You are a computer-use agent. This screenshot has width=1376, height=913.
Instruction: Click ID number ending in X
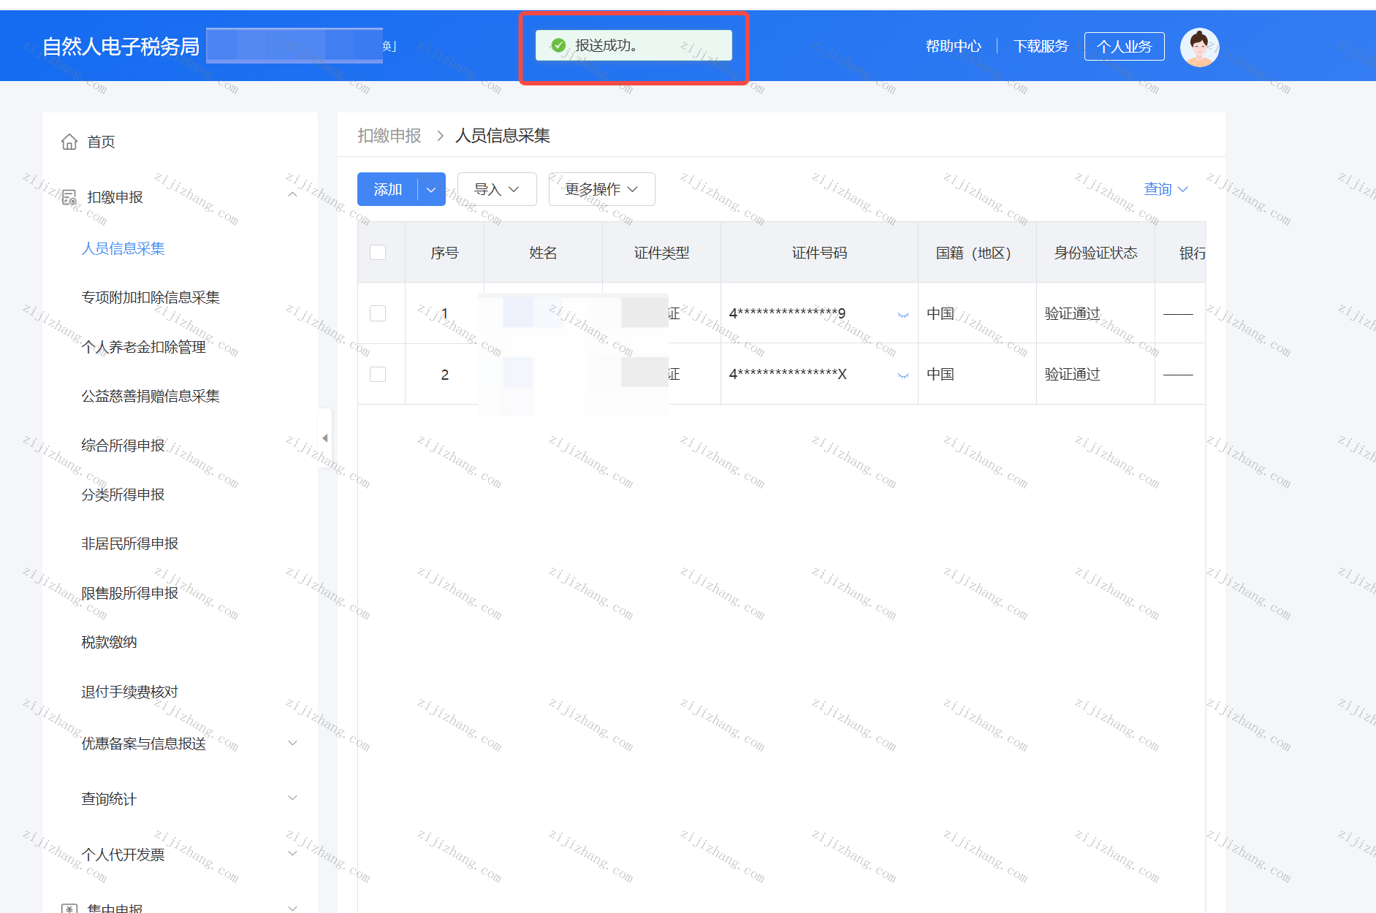(x=788, y=374)
